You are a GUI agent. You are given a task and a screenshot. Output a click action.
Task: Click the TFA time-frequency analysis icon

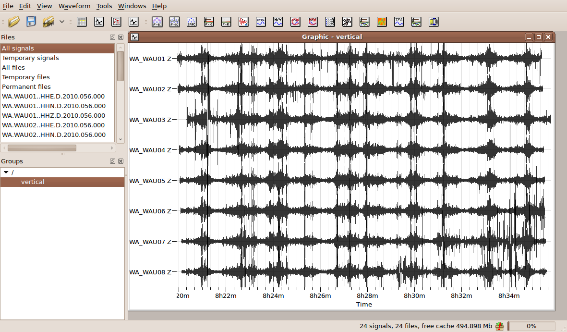click(x=399, y=22)
